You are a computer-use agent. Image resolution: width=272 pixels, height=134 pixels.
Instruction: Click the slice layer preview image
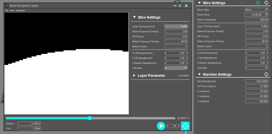click(x=67, y=64)
